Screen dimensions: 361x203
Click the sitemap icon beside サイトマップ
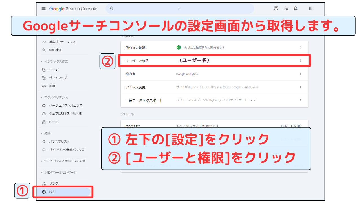point(44,78)
